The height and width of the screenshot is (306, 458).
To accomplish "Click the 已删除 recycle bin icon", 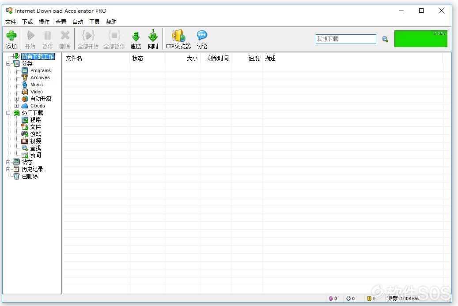I will pyautogui.click(x=17, y=176).
